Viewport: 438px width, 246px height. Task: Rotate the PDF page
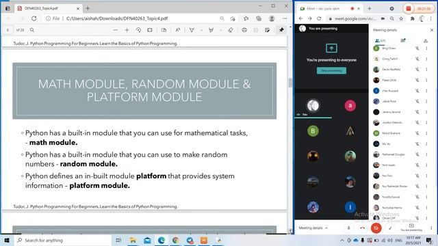(x=138, y=30)
